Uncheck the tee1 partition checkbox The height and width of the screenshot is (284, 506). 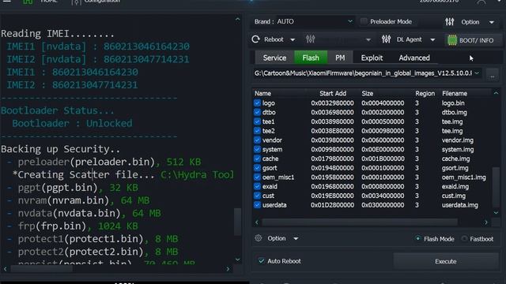pyautogui.click(x=257, y=121)
